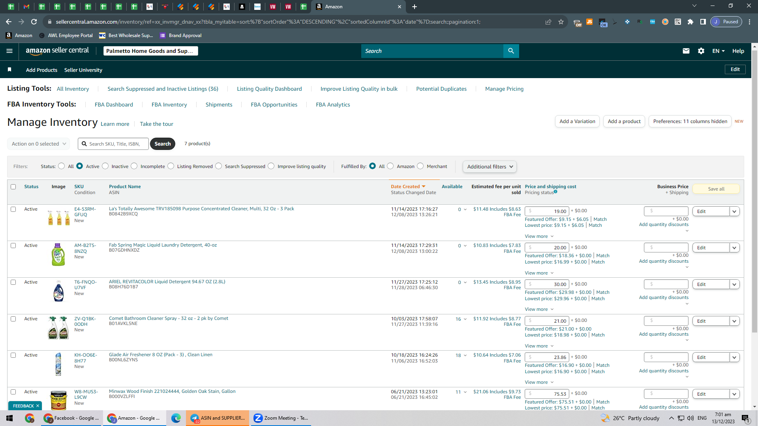Viewport: 758px width, 426px height.
Task: Go to the FBA Dashboard
Action: tap(114, 105)
